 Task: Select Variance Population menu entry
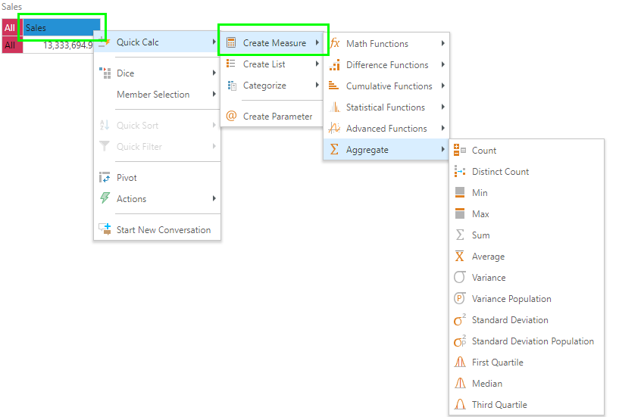point(511,299)
